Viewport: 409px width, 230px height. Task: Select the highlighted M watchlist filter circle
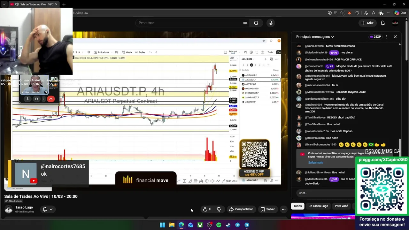(x=251, y=65)
